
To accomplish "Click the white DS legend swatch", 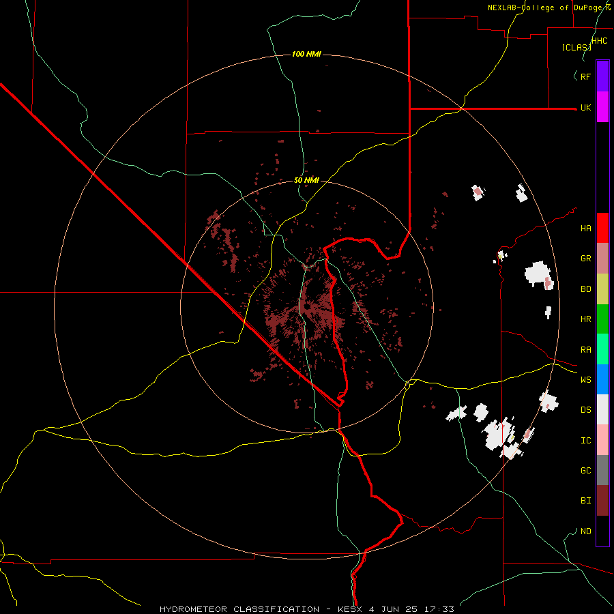I will pos(602,409).
